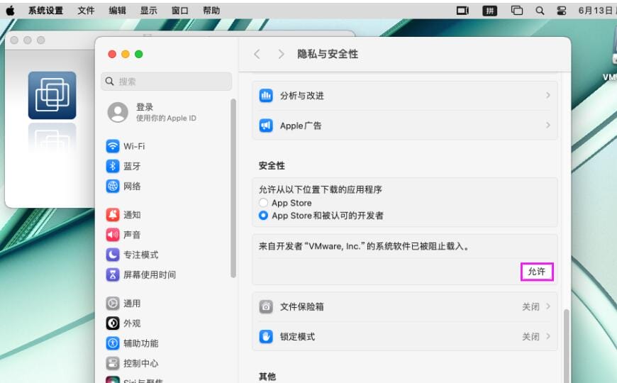
Task: Open Spotlight search in menu bar
Action: pos(540,11)
